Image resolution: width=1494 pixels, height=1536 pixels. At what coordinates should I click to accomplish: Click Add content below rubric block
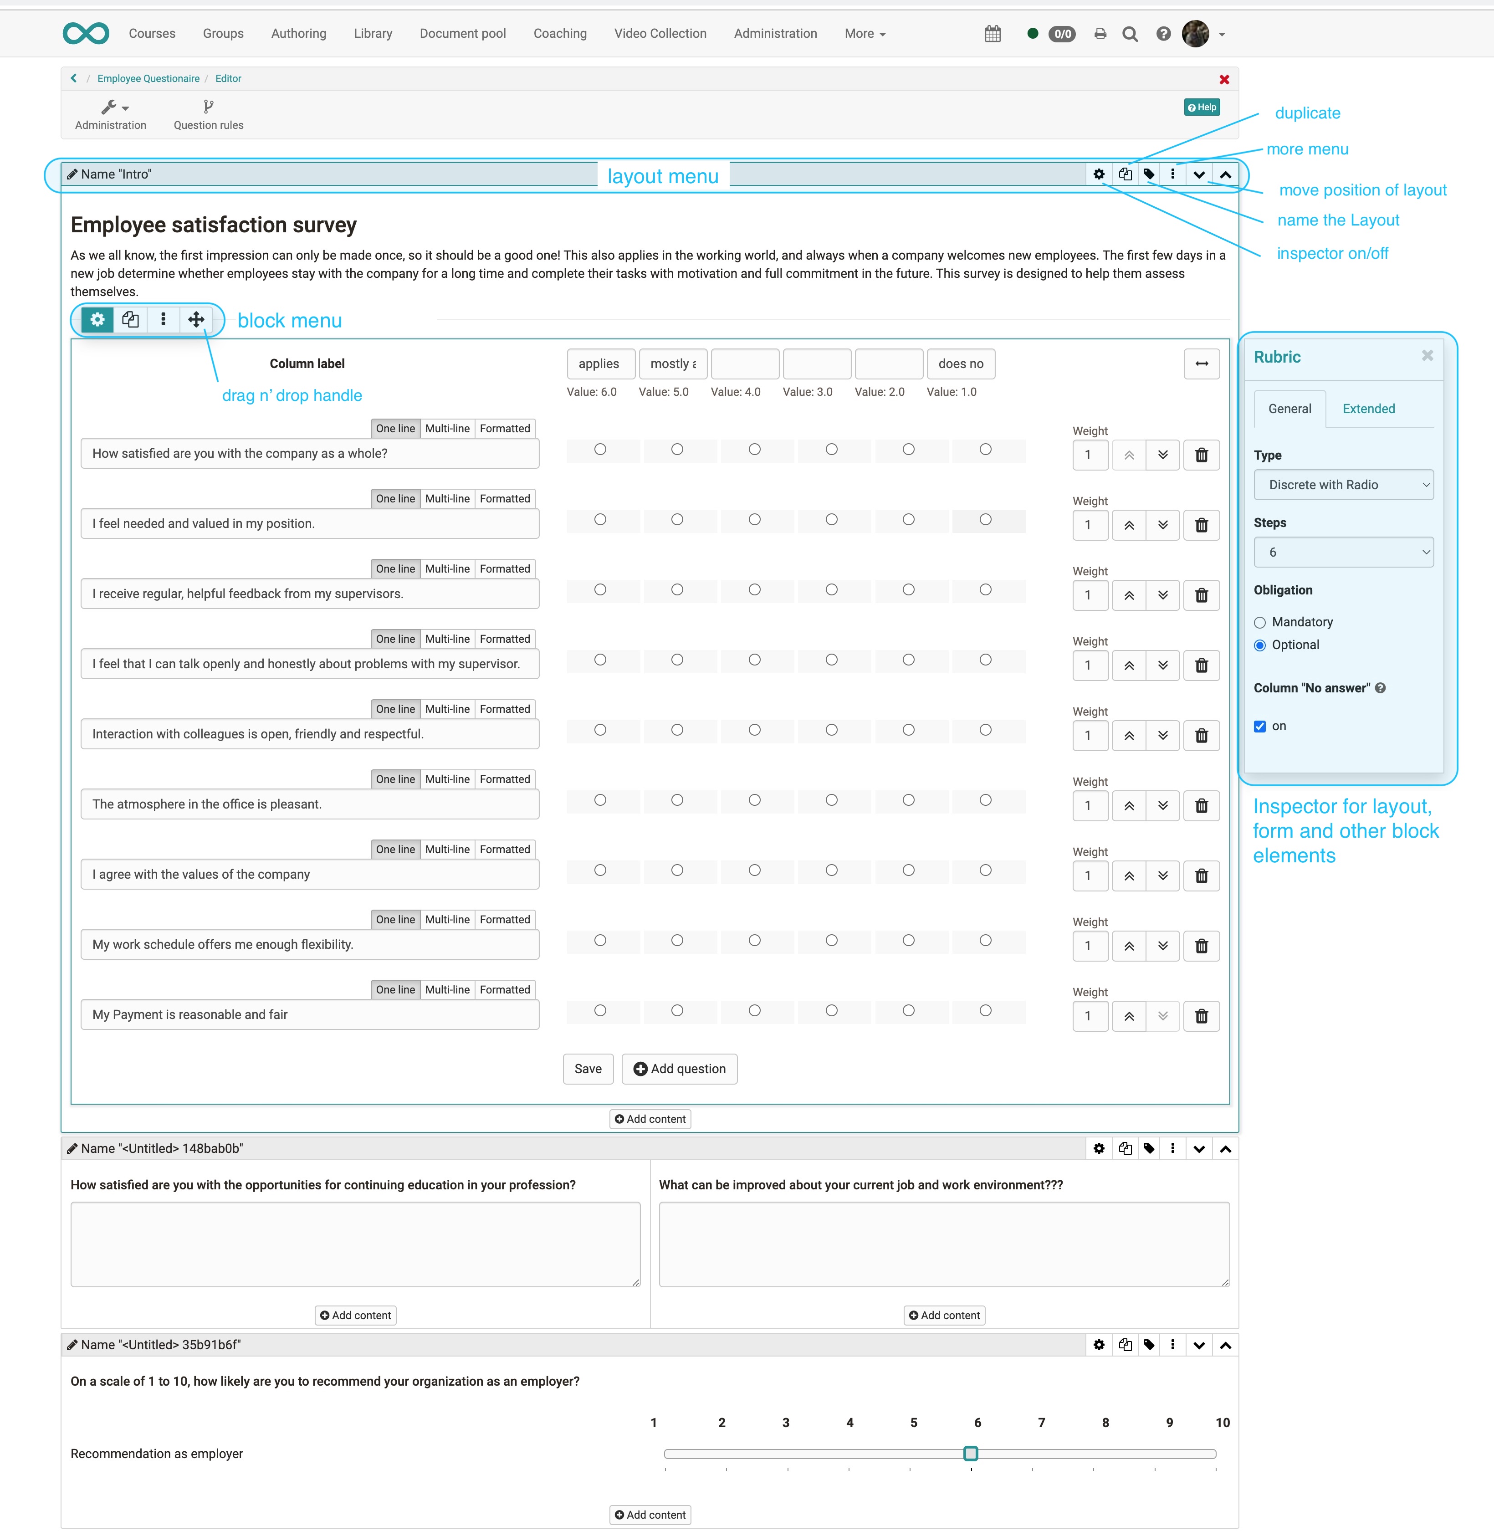(x=650, y=1119)
